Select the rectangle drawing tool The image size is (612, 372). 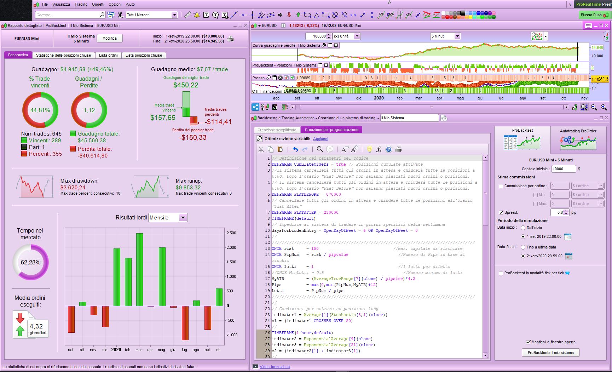click(x=326, y=15)
